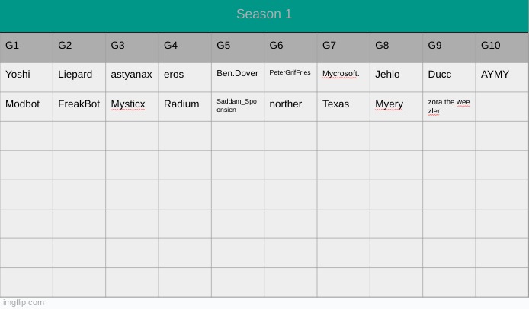Select the Modbot cell
Viewport: 529px width, 309px height.
pos(27,105)
